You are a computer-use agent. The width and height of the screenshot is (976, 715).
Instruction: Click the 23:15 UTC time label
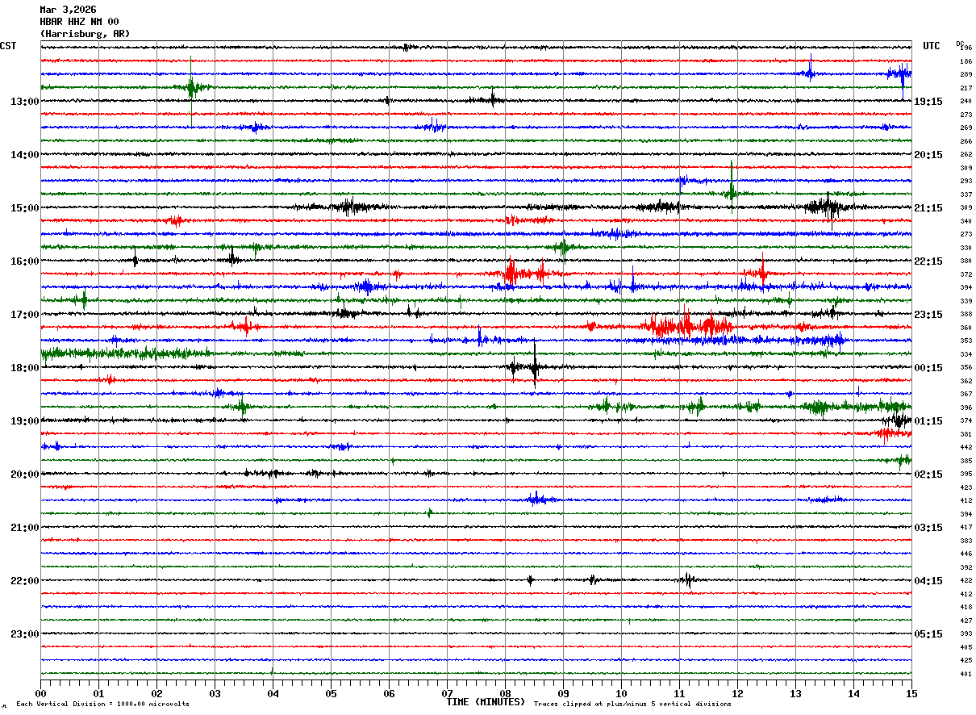(x=928, y=315)
